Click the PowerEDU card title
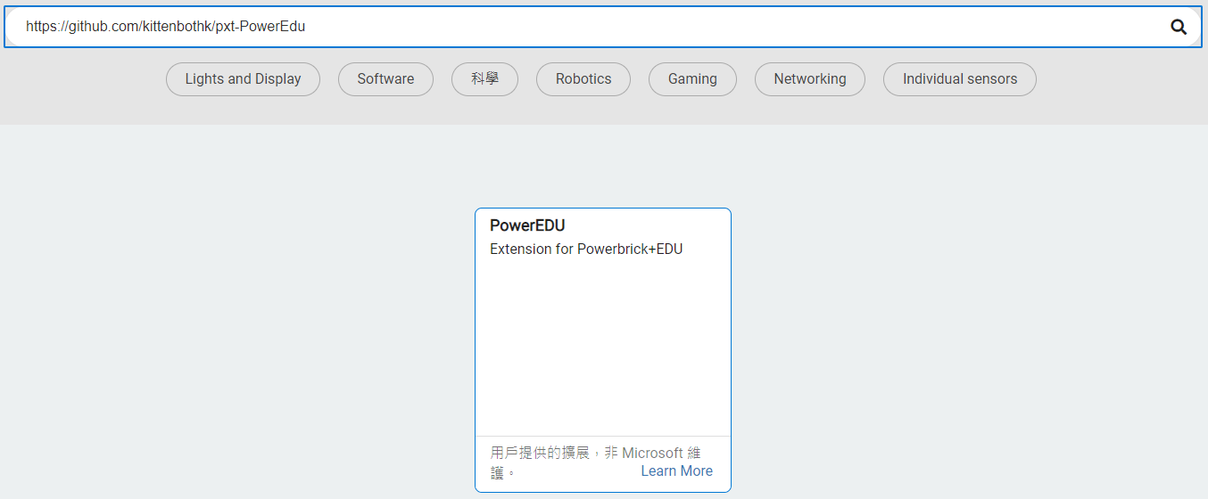1208x499 pixels. pos(527,225)
